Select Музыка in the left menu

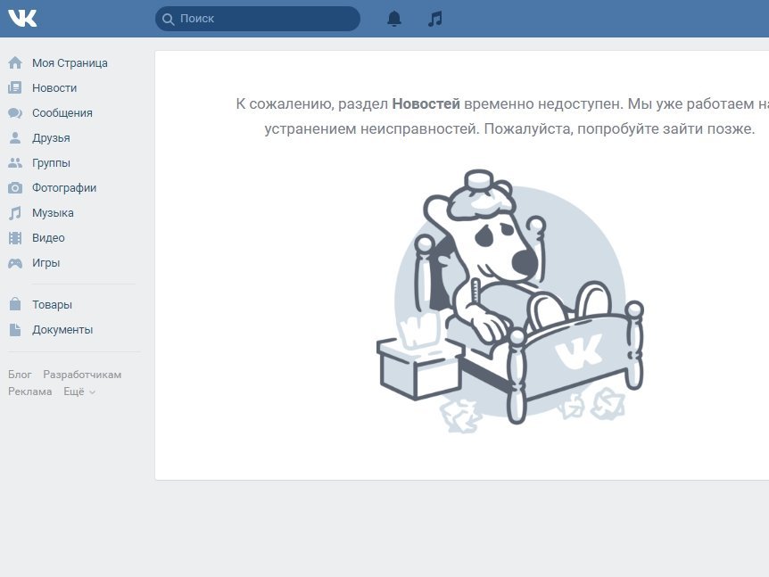[53, 213]
